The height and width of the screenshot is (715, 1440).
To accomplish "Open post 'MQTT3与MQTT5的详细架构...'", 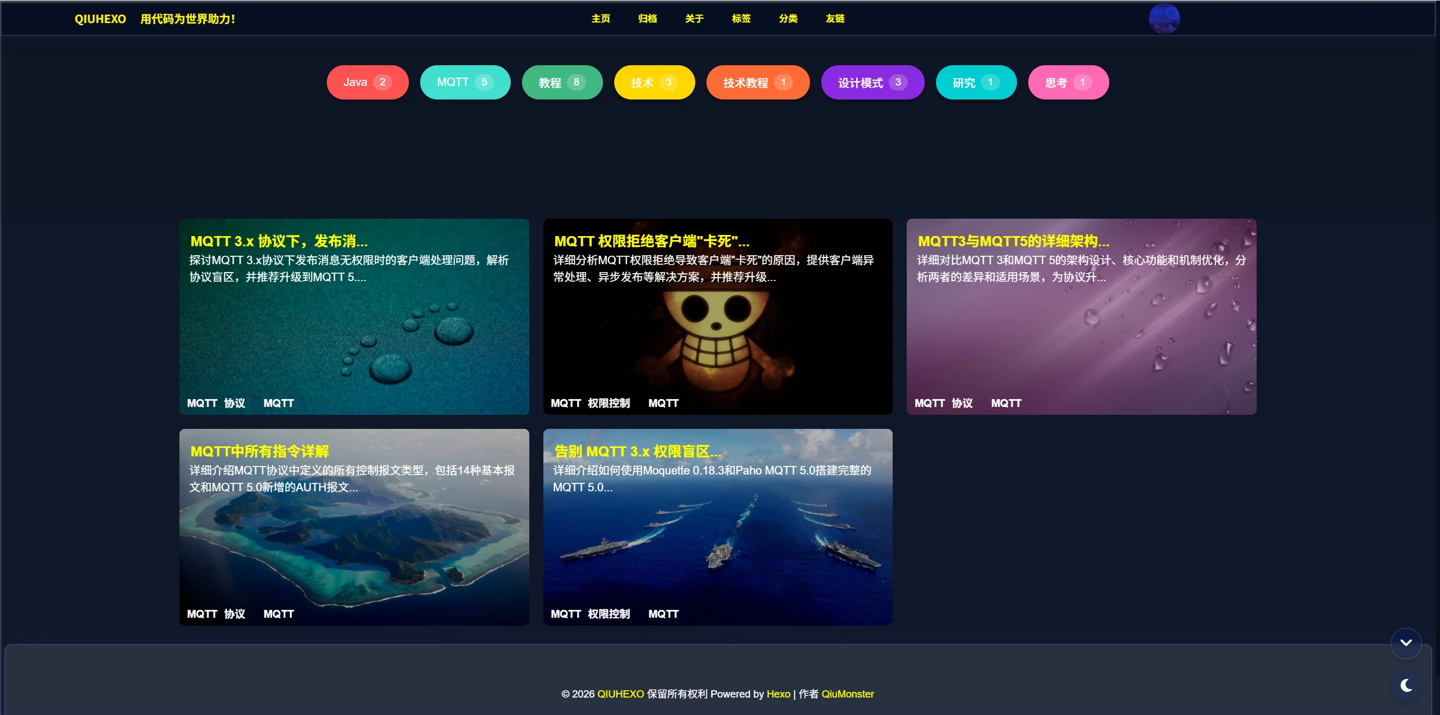I will pyautogui.click(x=1014, y=241).
